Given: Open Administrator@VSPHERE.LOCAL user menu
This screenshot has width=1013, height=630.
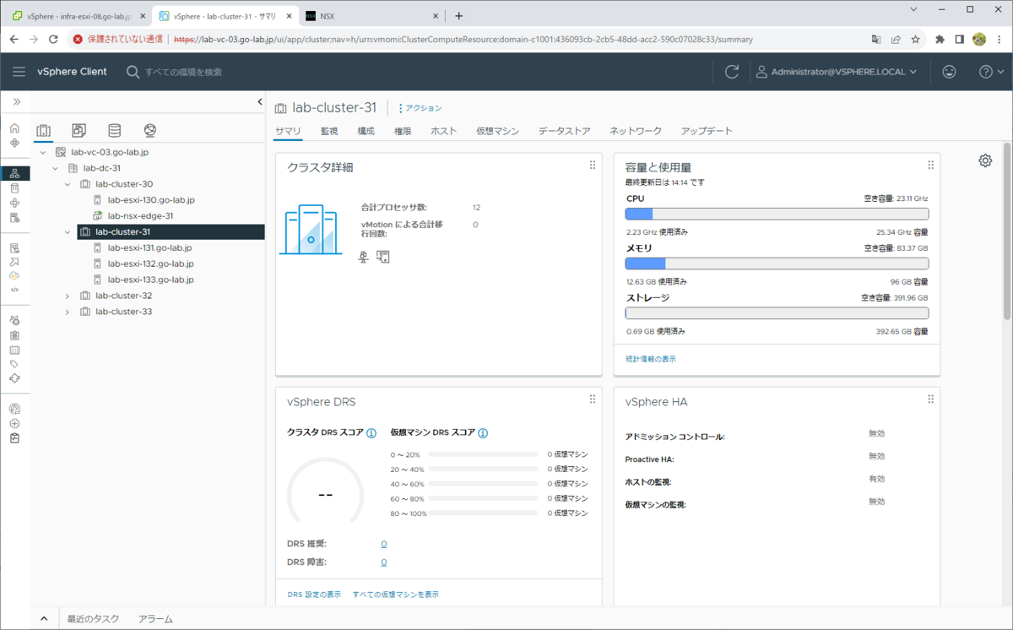Looking at the screenshot, I should point(836,72).
